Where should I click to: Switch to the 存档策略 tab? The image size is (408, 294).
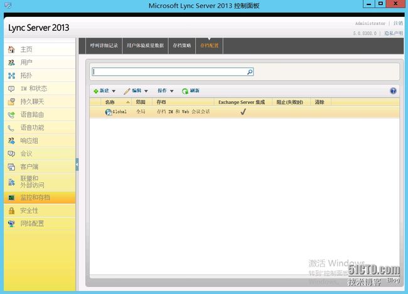[182, 46]
